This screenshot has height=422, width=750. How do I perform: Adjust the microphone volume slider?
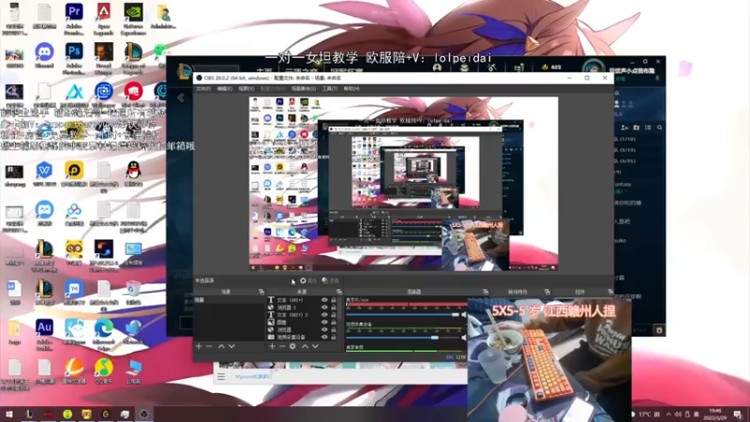(402, 314)
